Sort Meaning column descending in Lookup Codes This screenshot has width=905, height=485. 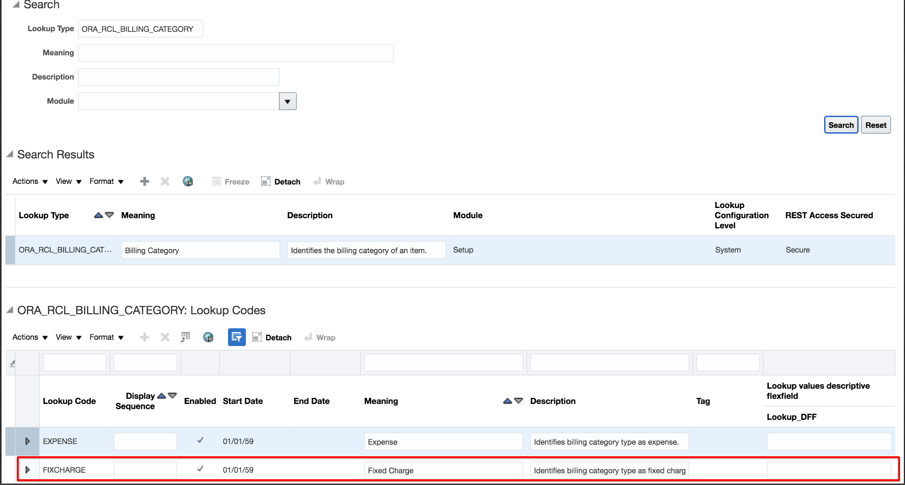coord(518,401)
